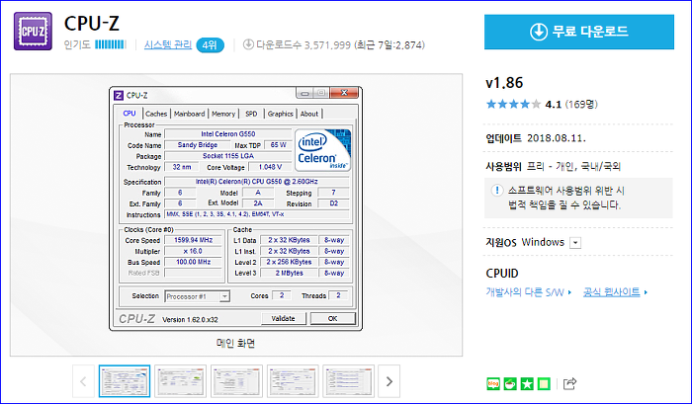Click the Instructions MMX, SSE value field
692x404 pixels.
tap(257, 214)
